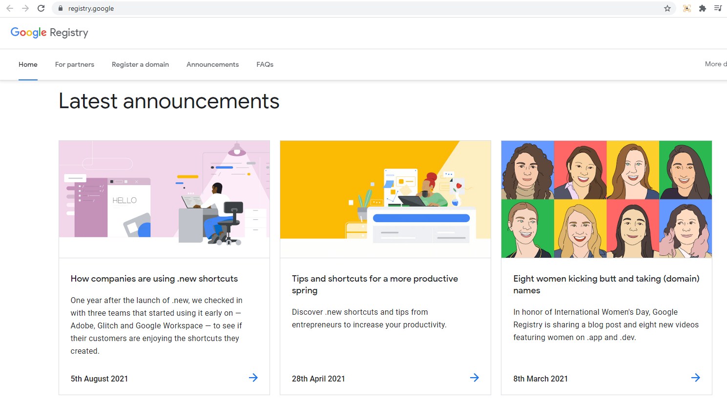Click the '5th August 2021' date text
Screen dimensions: 727x400
coord(99,379)
